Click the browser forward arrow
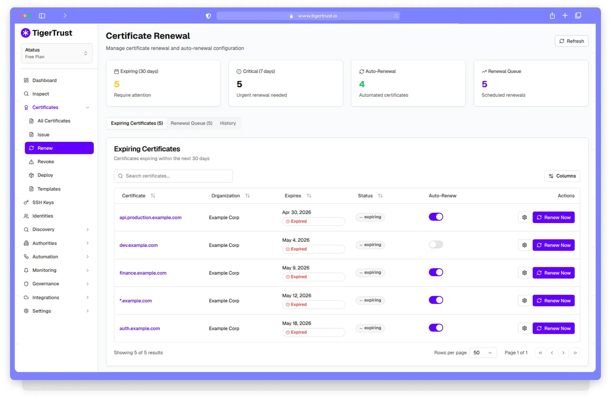611x399 pixels. coord(65,16)
